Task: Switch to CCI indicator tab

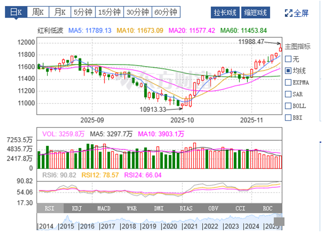Action: [240, 208]
